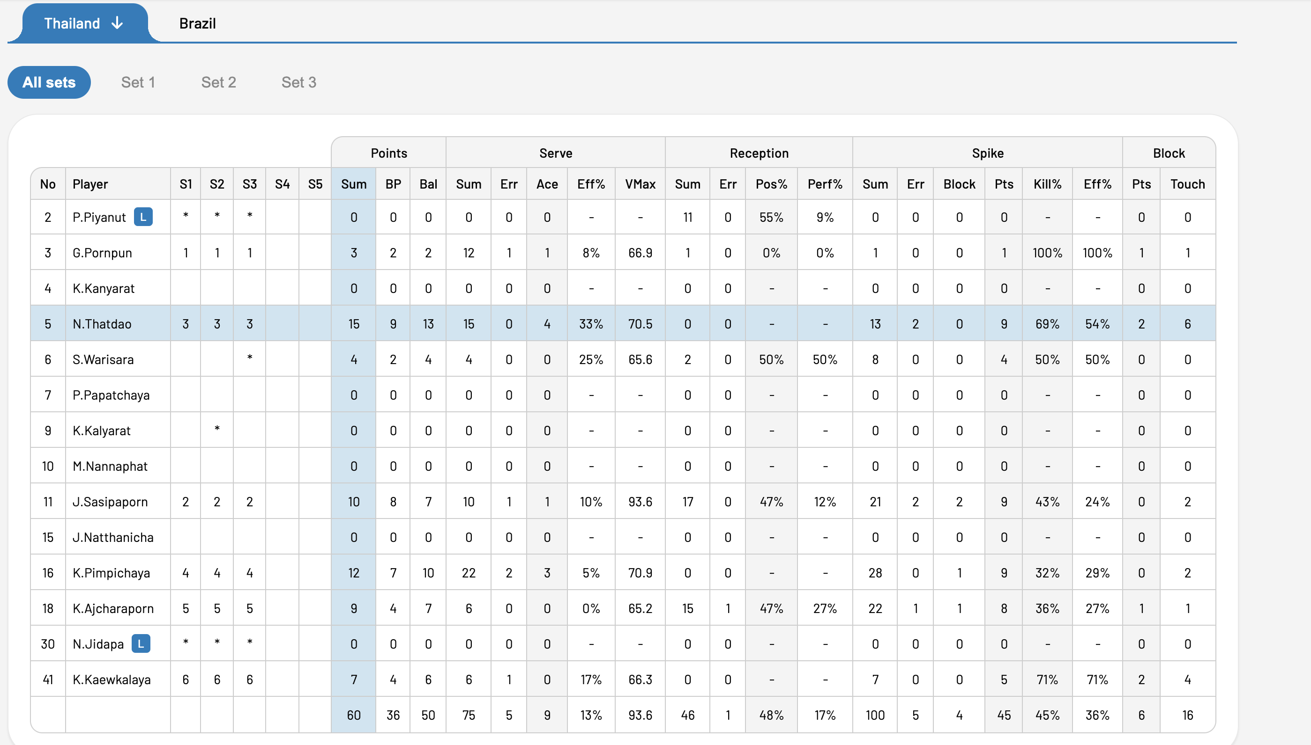Select the Thailand team tab
The image size is (1311, 745).
tap(84, 23)
